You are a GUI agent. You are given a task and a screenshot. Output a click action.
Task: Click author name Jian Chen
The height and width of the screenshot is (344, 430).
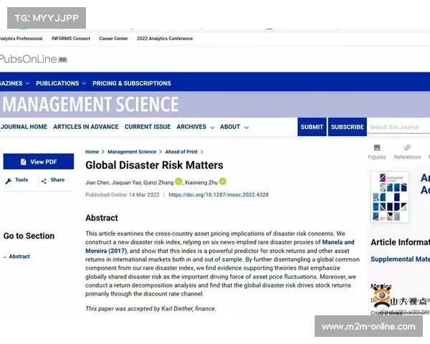point(97,183)
